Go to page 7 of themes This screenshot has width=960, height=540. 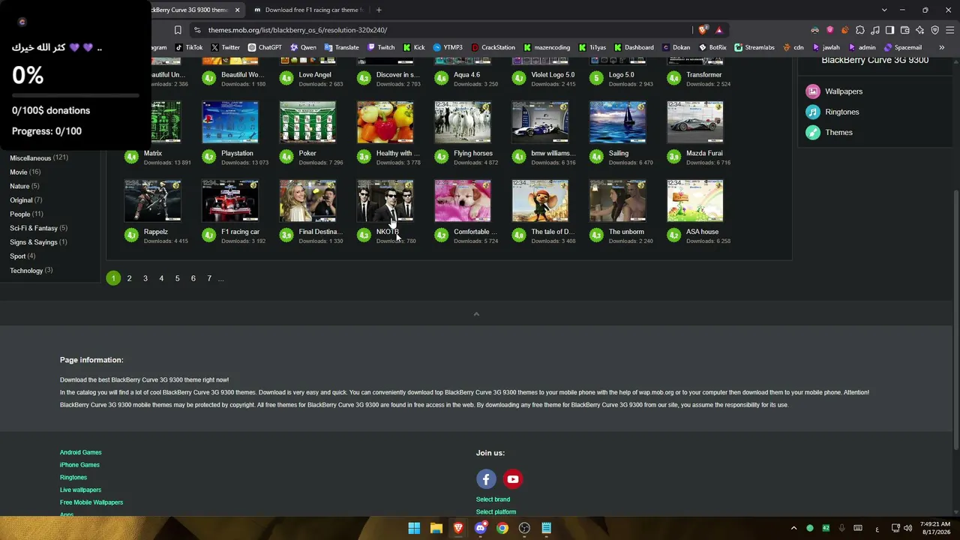[x=209, y=278]
